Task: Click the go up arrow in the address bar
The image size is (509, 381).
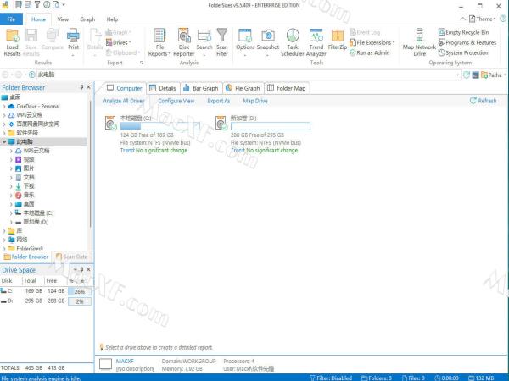Action: coord(32,75)
